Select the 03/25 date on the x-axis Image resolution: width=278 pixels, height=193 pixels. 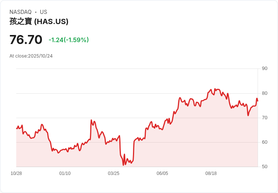pos(114,173)
